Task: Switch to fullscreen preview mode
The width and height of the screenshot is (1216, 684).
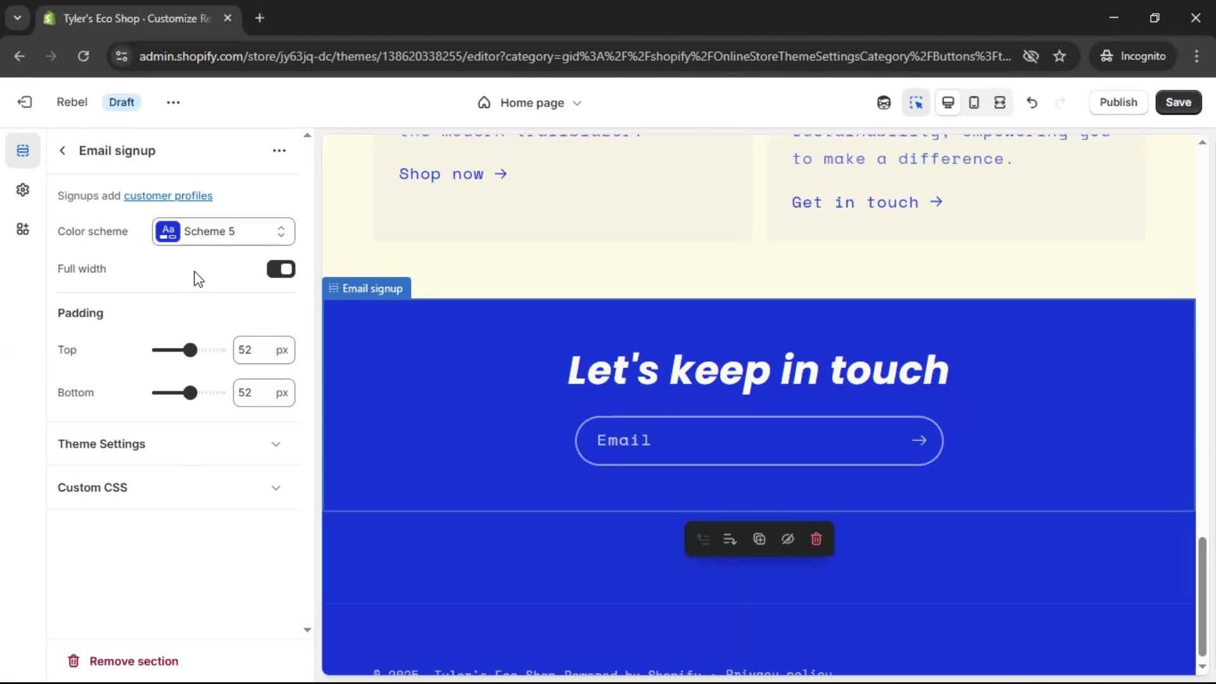Action: click(1000, 103)
